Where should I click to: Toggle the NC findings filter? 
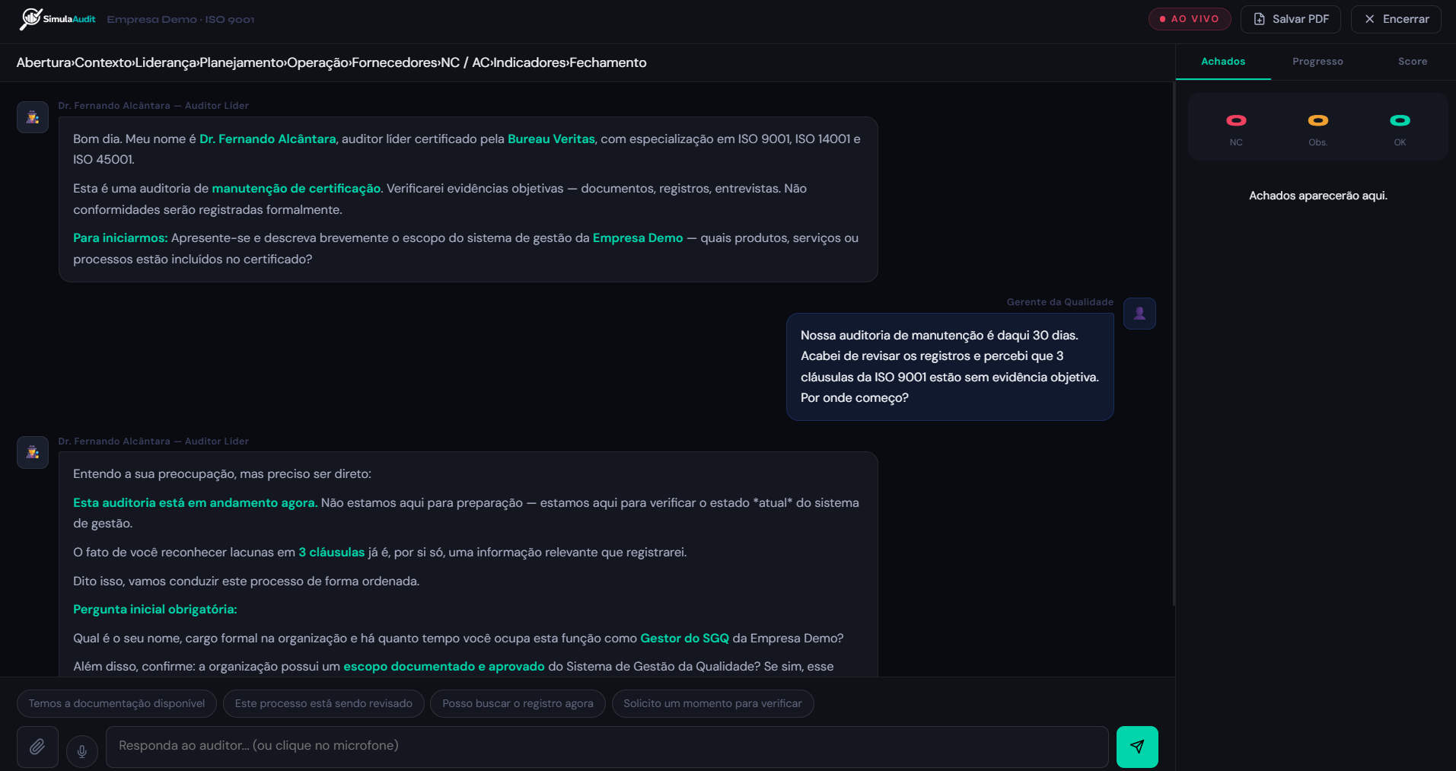click(x=1237, y=126)
